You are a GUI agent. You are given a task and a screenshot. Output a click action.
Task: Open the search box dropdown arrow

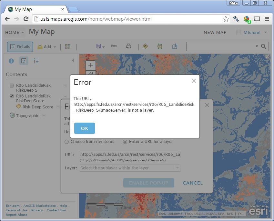(257, 46)
